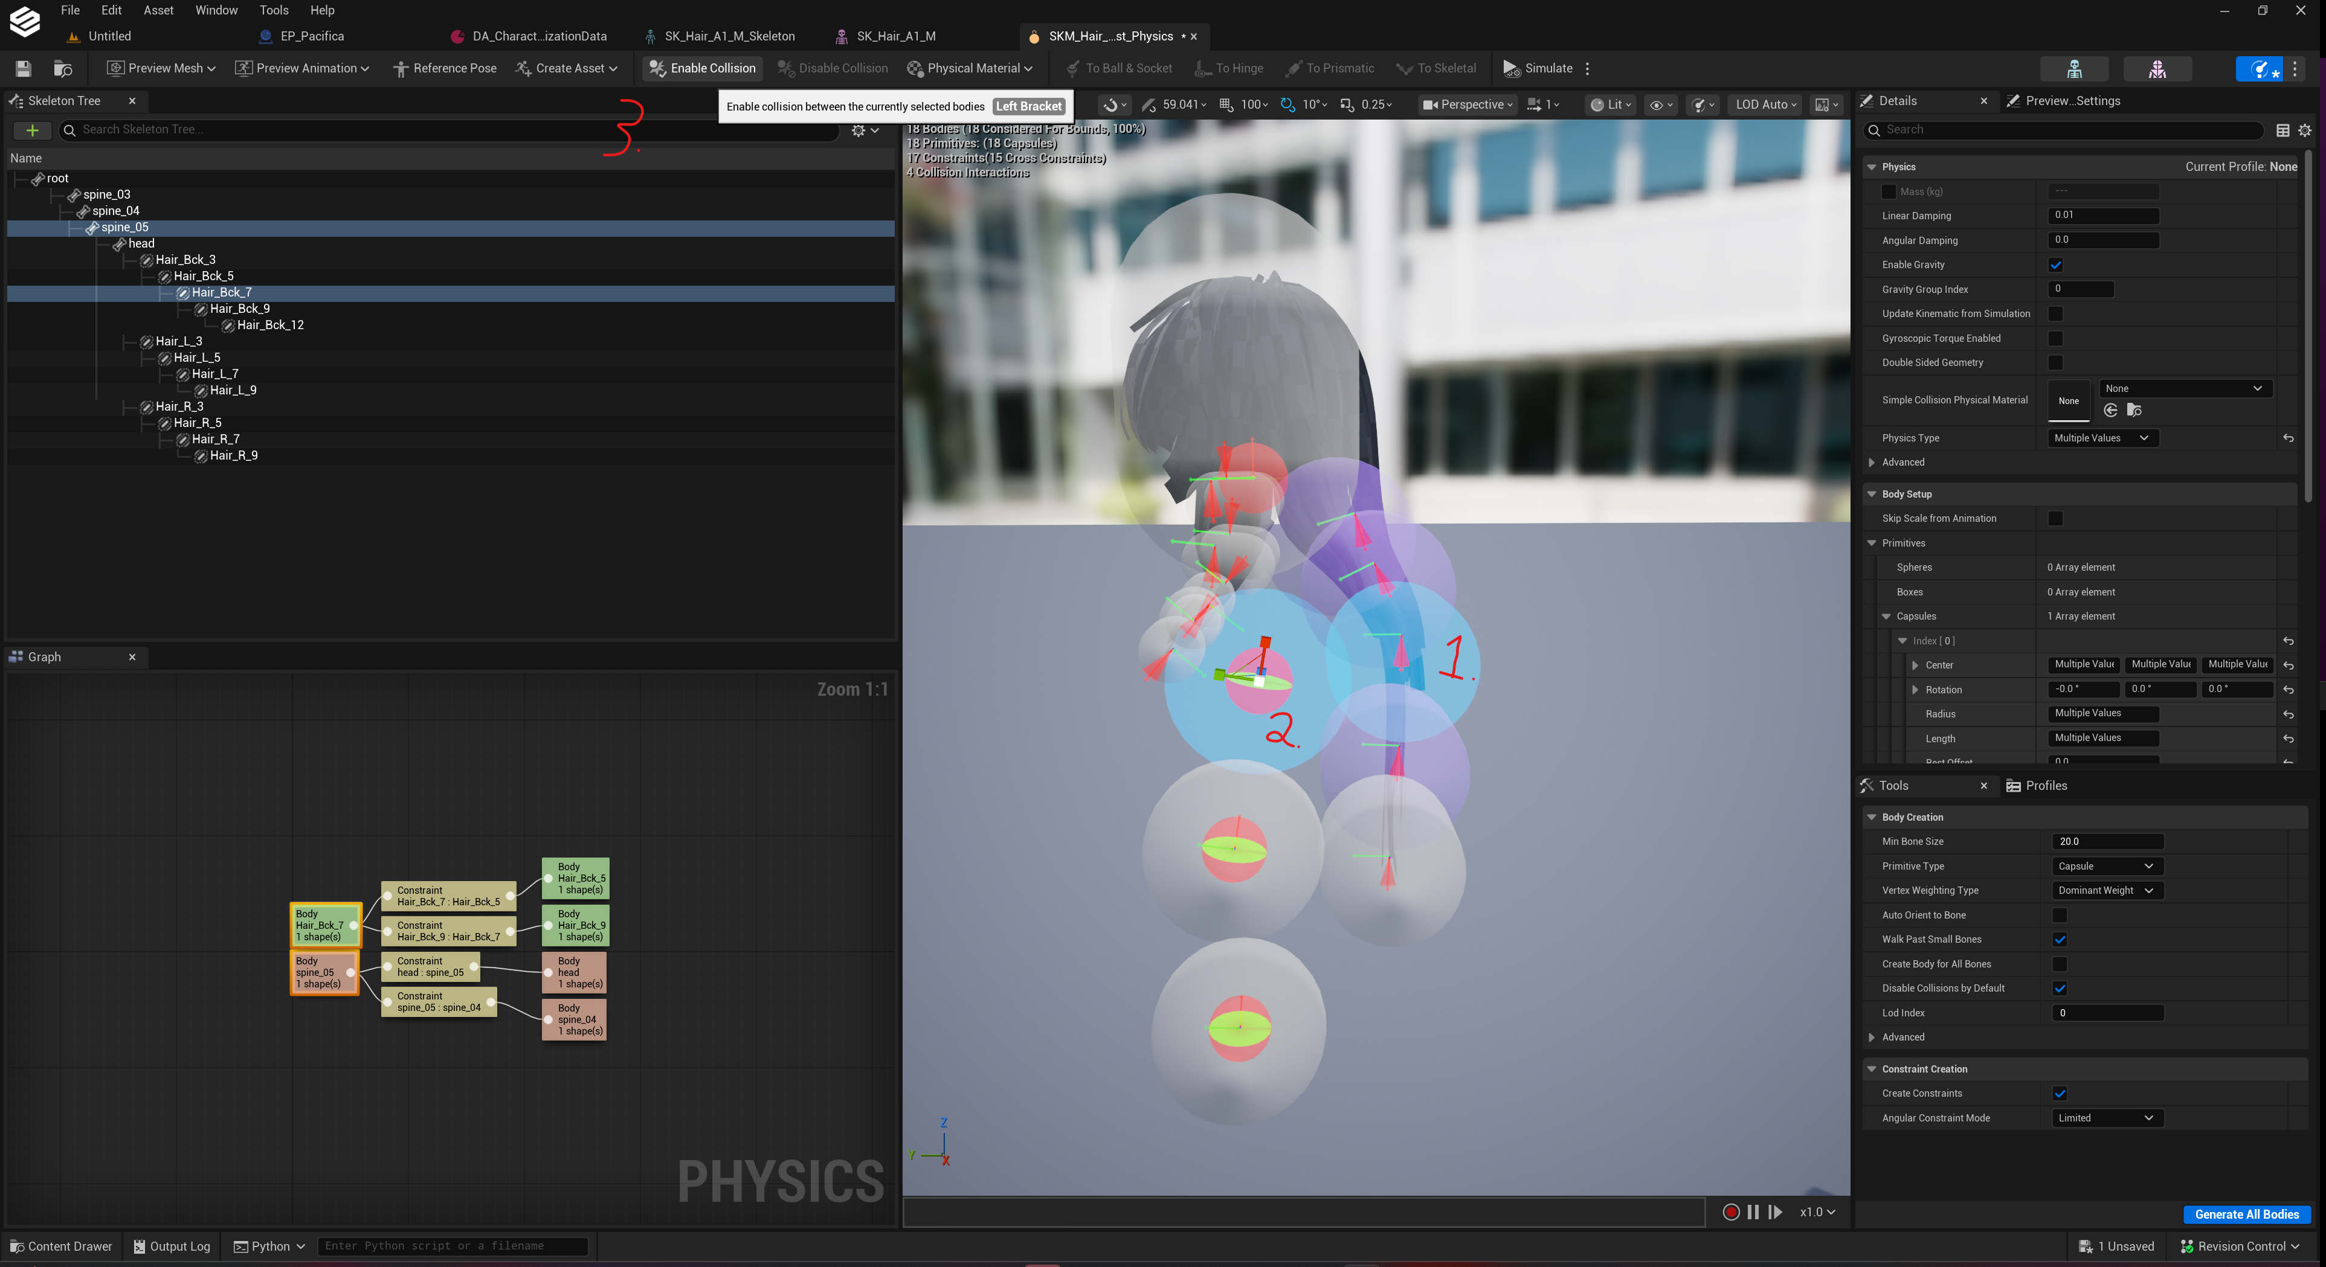
Task: Open the Angular Constraint Mode dropdown
Action: [x=2105, y=1118]
